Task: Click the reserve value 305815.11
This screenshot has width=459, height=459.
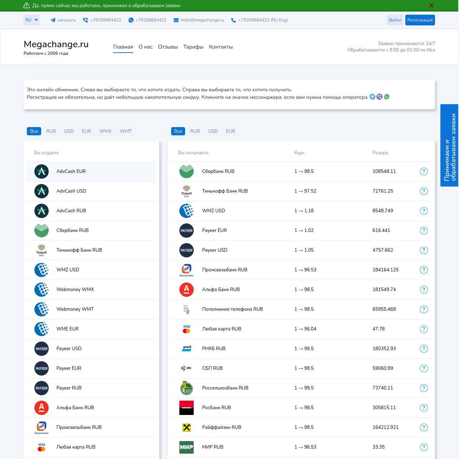Action: pos(384,408)
